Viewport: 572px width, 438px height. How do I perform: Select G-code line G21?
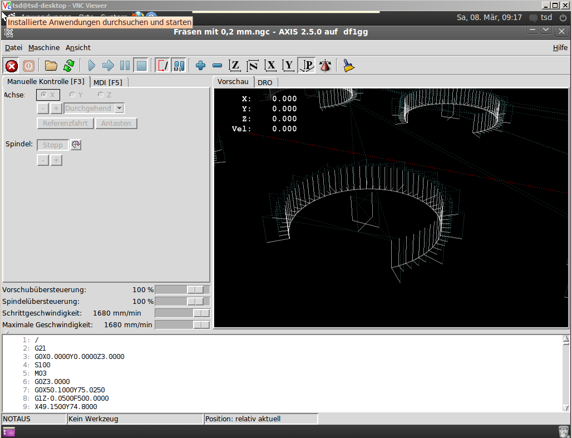pyautogui.click(x=41, y=348)
